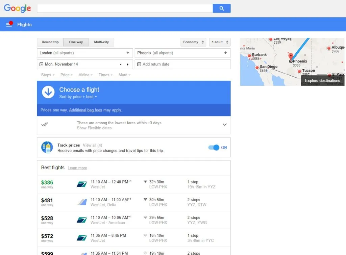Image resolution: width=346 pixels, height=255 pixels.
Task: Expand the flexible dates lowest fares panel
Action: click(x=225, y=125)
